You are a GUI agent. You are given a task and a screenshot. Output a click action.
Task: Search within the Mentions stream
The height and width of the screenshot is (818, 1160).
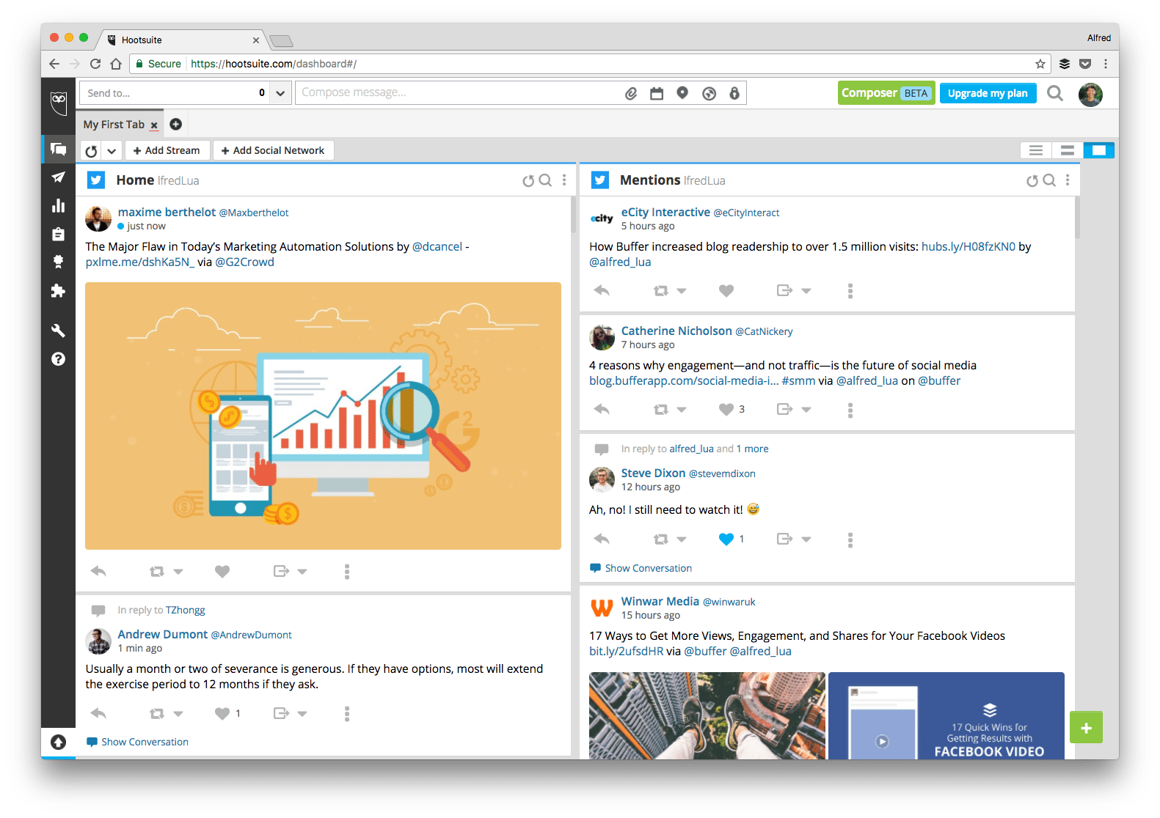click(x=1049, y=180)
